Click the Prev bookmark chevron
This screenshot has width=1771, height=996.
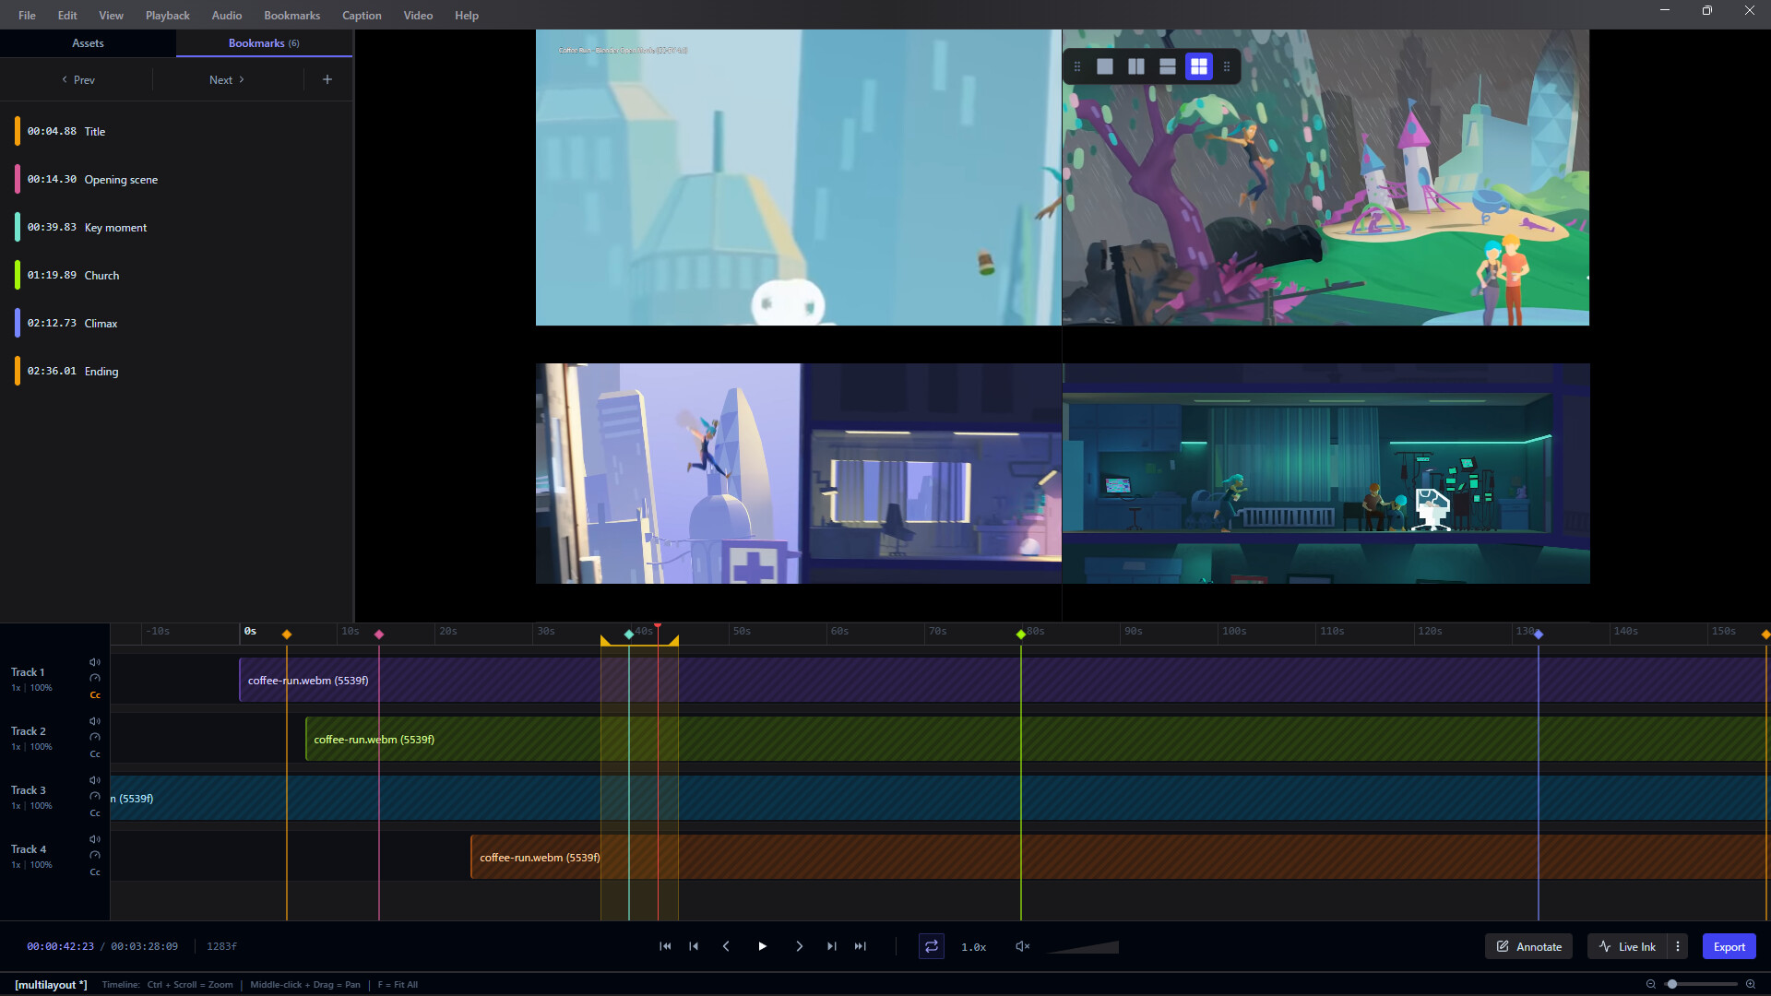pos(65,79)
